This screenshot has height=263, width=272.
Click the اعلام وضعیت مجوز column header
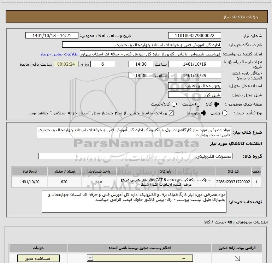(140, 248)
